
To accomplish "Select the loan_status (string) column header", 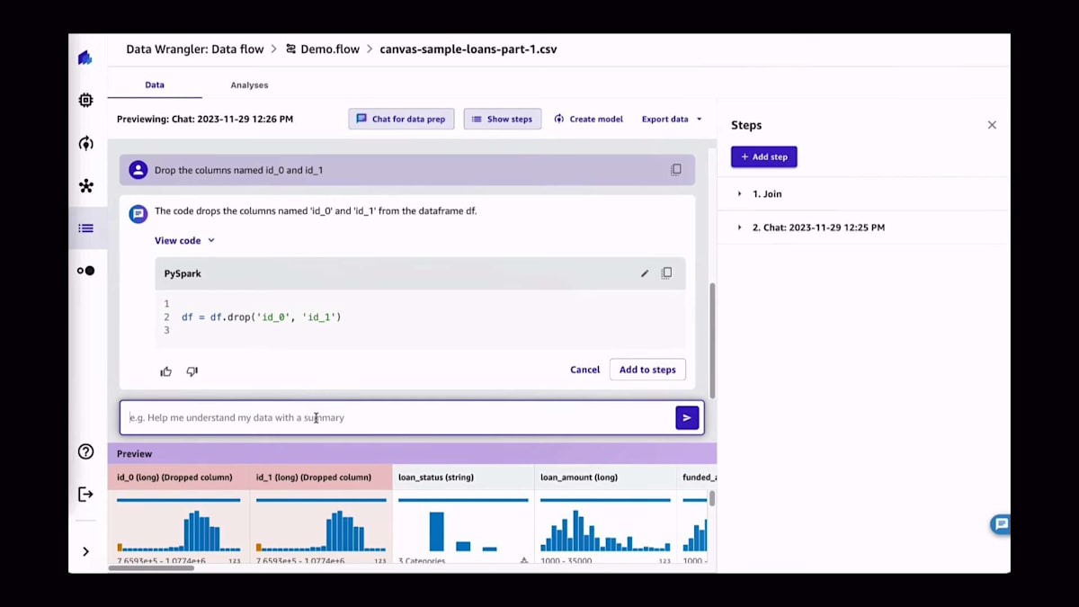I will pos(463,477).
